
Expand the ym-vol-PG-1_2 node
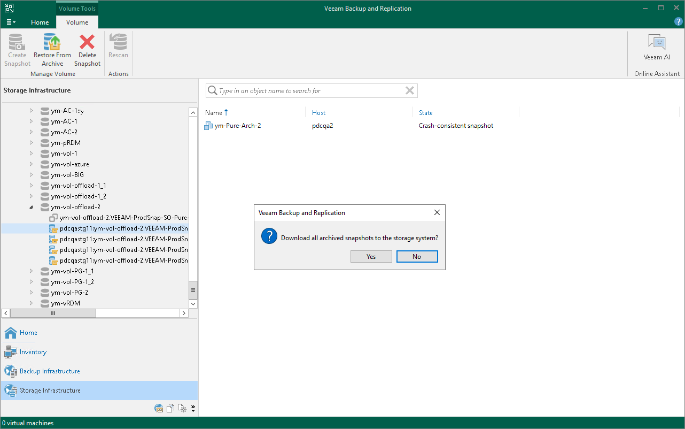click(31, 282)
